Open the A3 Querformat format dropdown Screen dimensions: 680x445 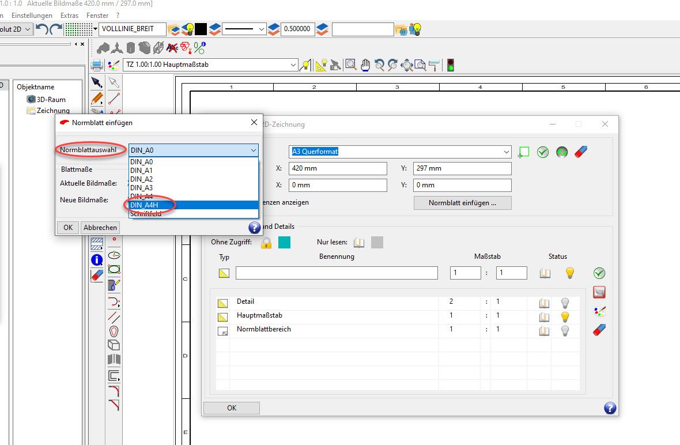[x=400, y=152]
